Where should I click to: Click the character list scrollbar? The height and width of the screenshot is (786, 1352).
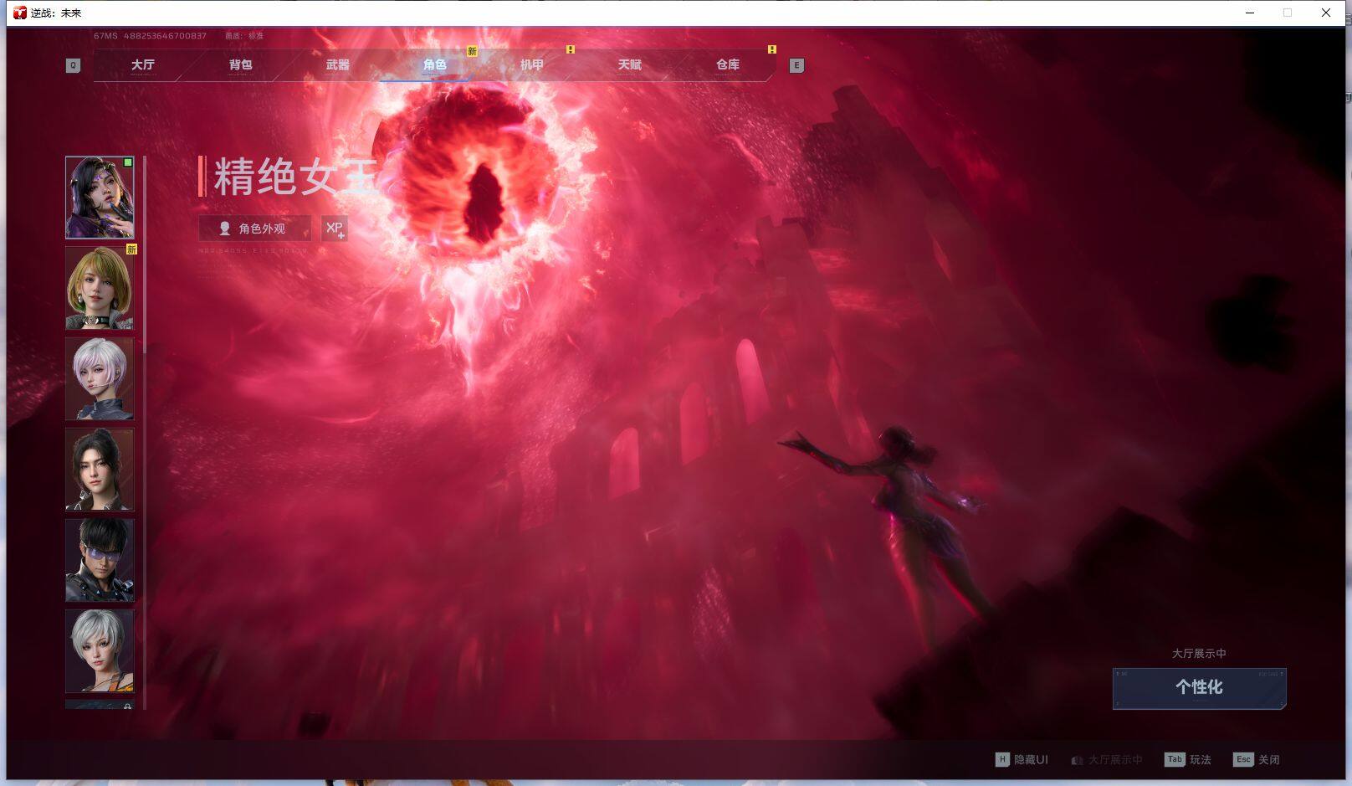click(x=145, y=251)
